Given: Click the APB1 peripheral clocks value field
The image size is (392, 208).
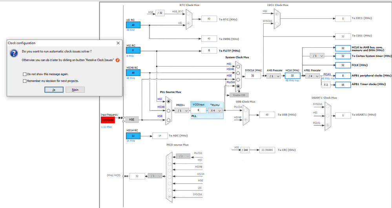Looking at the screenshot, I should 343,76.
